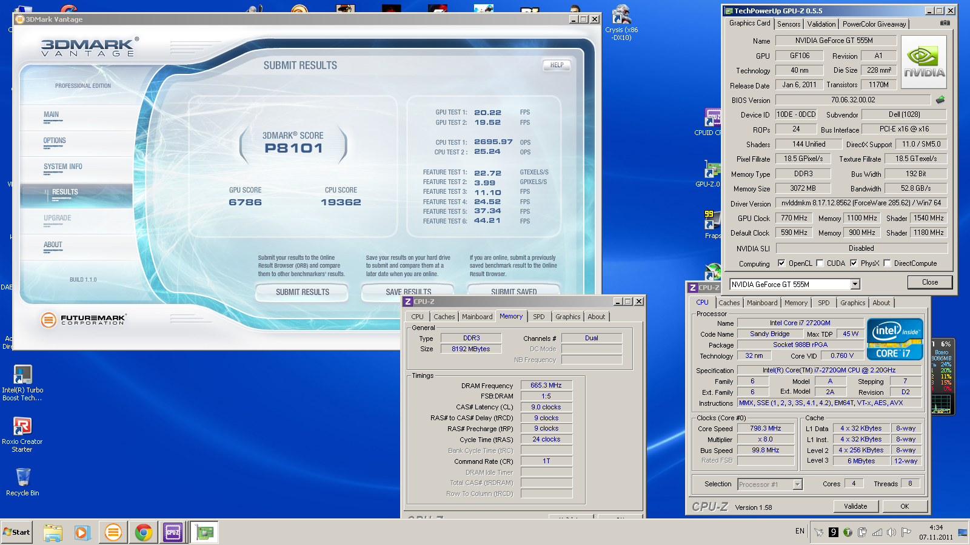
Task: Open About tab in the CPU-Z processor window
Action: (x=881, y=303)
